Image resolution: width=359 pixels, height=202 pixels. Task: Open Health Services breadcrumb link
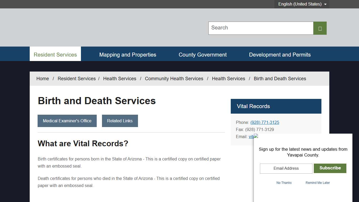pos(120,78)
